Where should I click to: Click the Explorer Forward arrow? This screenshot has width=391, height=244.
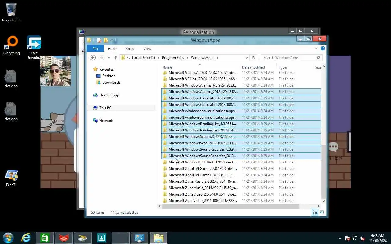[101, 58]
